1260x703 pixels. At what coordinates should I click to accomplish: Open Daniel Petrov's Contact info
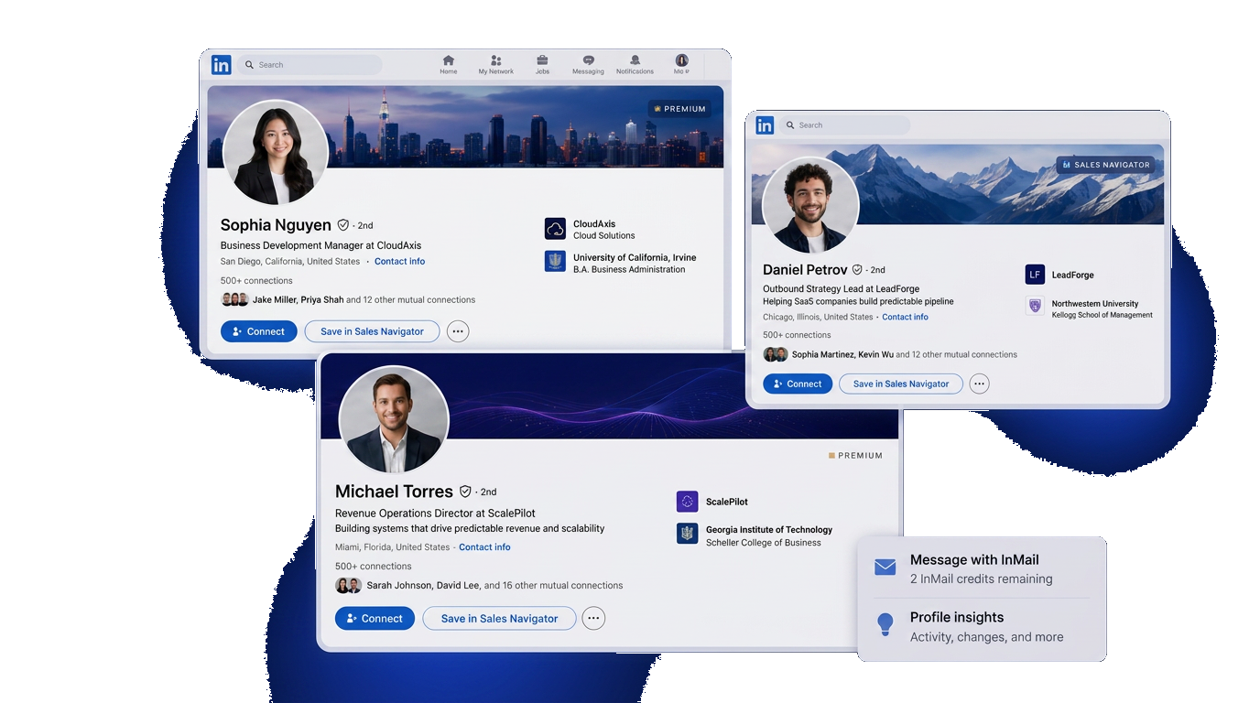pos(905,317)
